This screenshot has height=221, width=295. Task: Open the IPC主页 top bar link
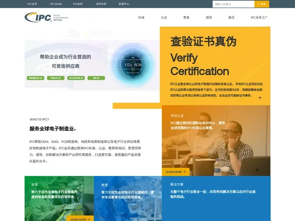pyautogui.click(x=32, y=4)
